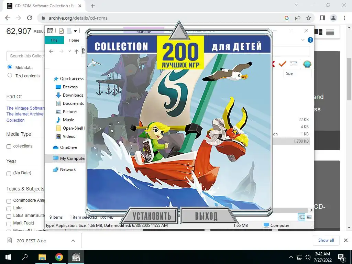
Task: Toggle Chrome side panel icon
Action: click(x=322, y=18)
